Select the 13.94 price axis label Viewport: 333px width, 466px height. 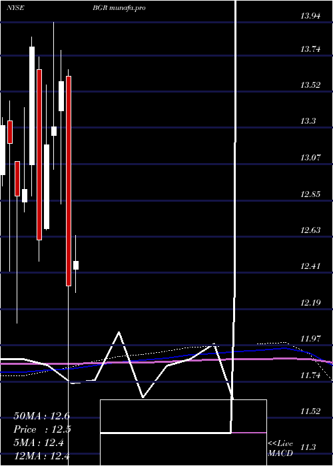[310, 17]
